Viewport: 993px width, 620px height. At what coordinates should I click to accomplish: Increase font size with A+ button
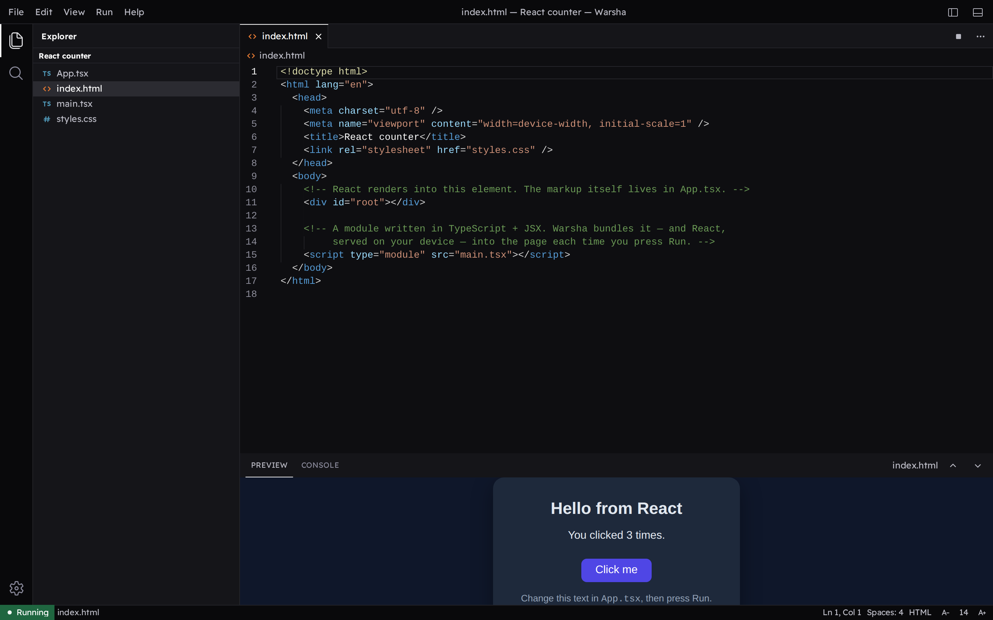pyautogui.click(x=982, y=612)
